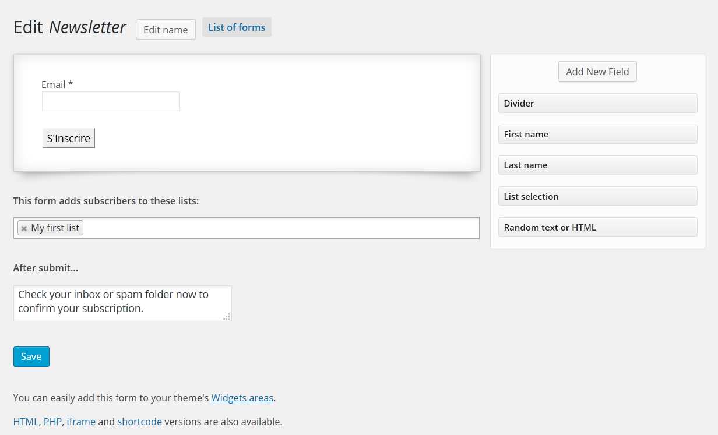Screen dimensions: 718x435
Task: Select the List selection field block
Action: click(598, 196)
